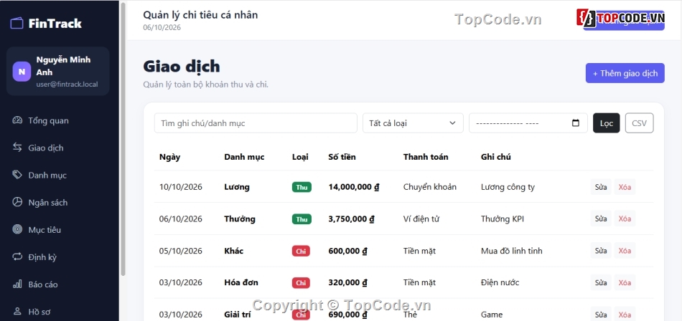The width and height of the screenshot is (682, 321).
Task: Click the FinTrack wallet logo icon
Action: (17, 23)
